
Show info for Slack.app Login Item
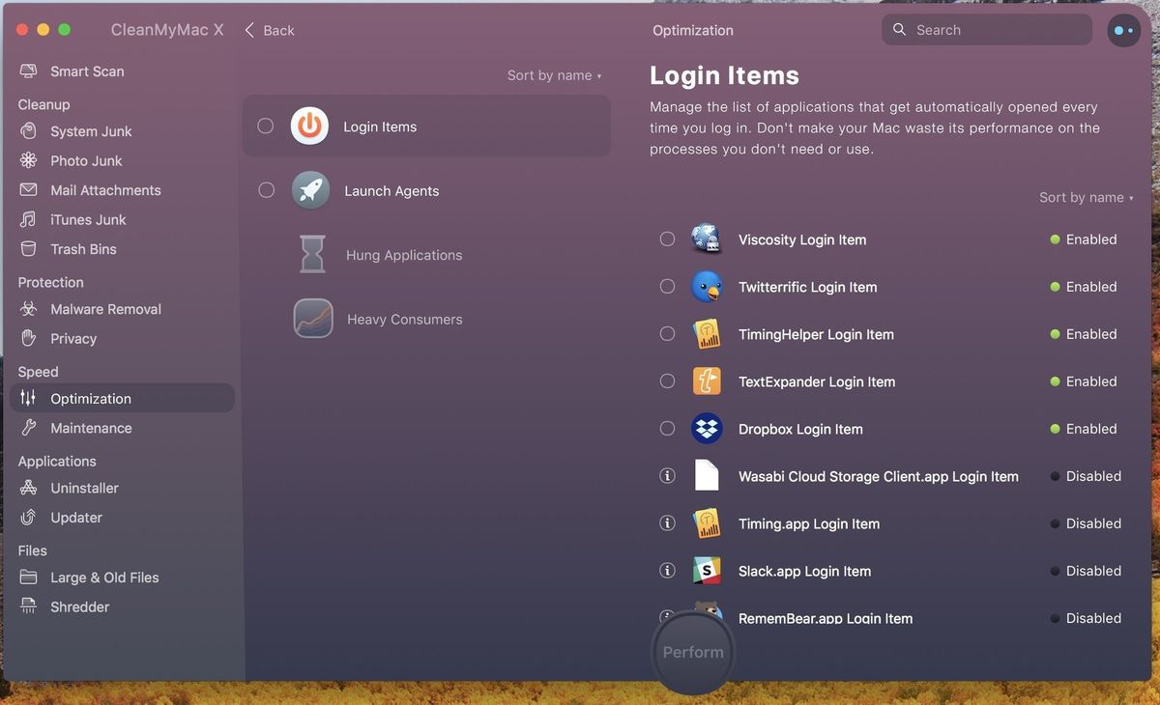[x=667, y=570]
